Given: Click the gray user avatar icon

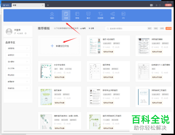Looking at the screenshot, I should coord(9,31).
